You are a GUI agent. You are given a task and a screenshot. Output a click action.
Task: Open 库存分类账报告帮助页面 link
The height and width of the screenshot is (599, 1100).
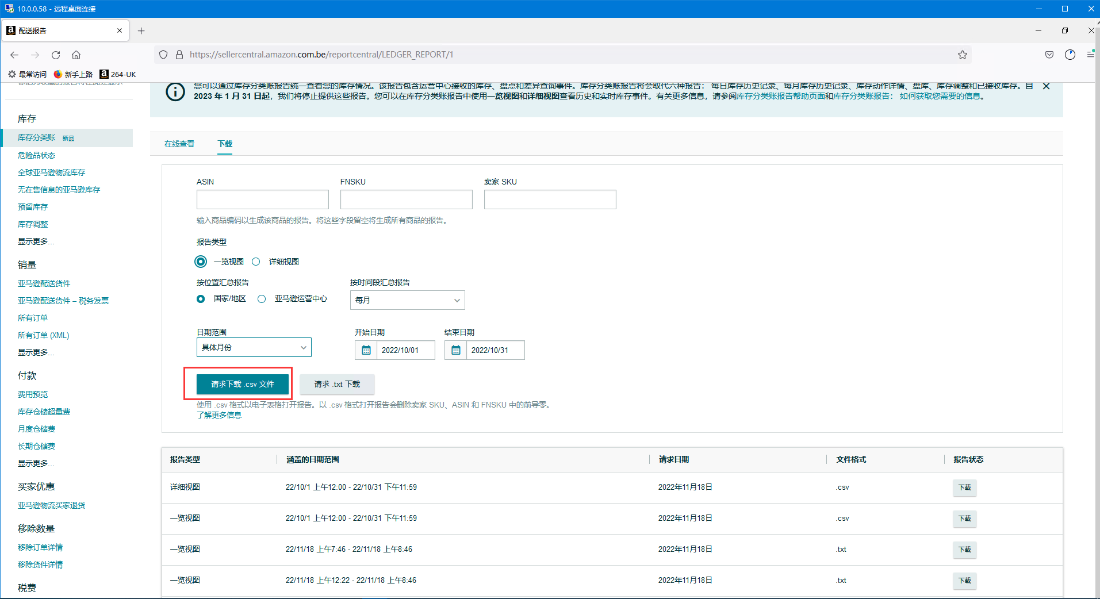coord(781,96)
